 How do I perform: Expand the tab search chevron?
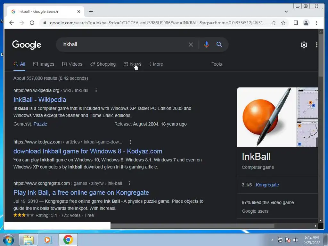(286, 12)
